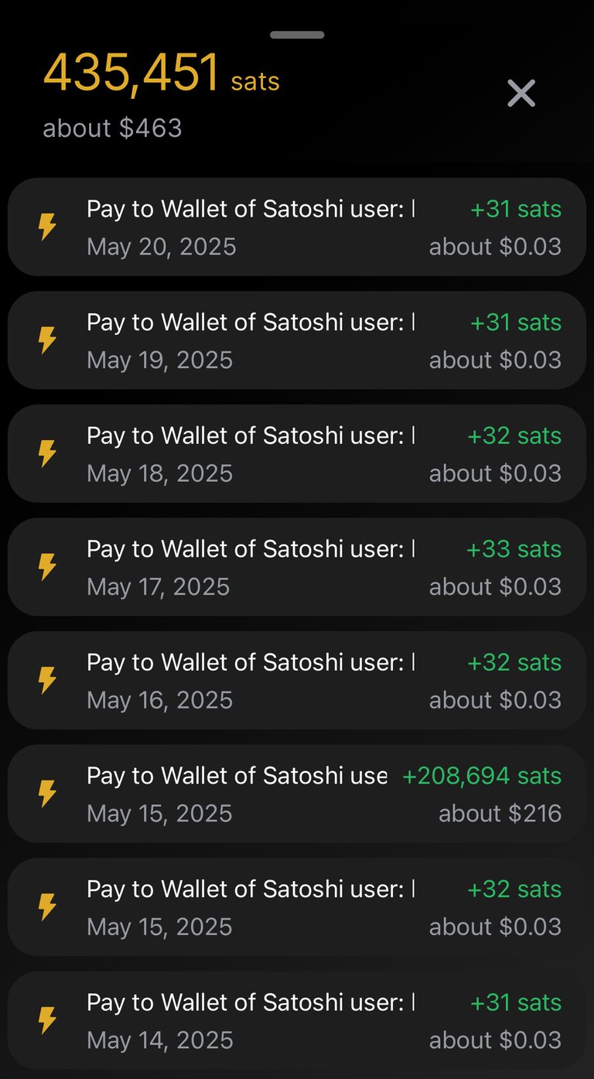Tap lightning icon on May 17 transaction
Image resolution: width=594 pixels, height=1079 pixels.
[48, 567]
